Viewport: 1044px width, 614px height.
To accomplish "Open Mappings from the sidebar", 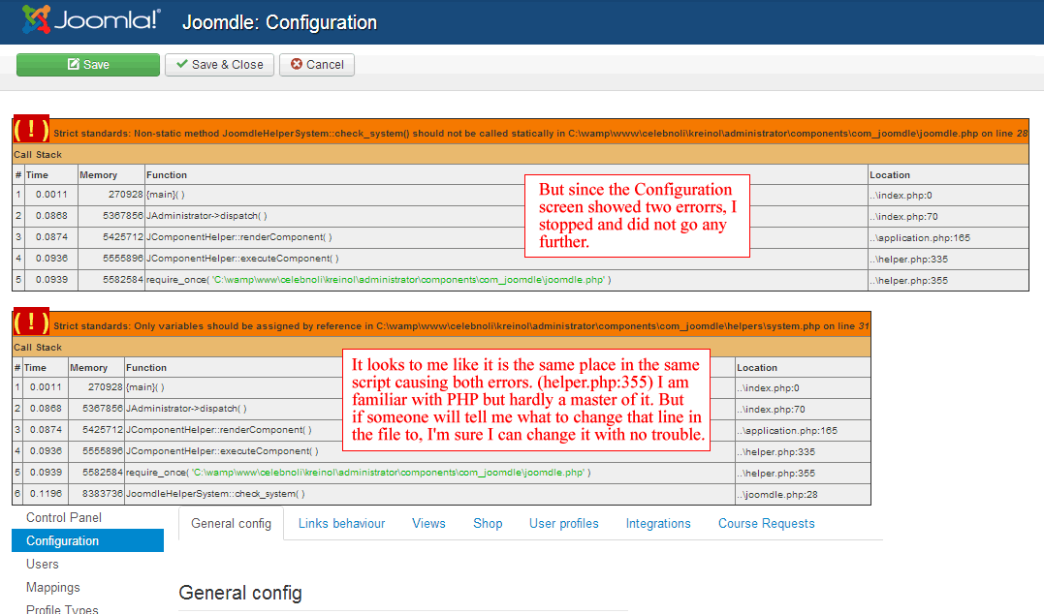I will pyautogui.click(x=53, y=587).
